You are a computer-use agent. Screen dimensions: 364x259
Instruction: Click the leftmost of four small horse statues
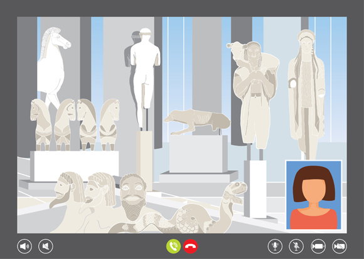coord(41,125)
